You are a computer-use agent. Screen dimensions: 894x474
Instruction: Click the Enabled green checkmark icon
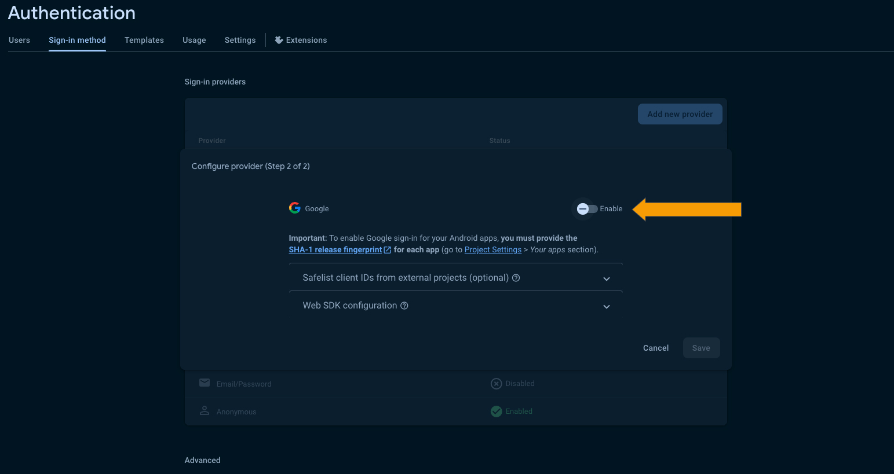[x=497, y=411]
